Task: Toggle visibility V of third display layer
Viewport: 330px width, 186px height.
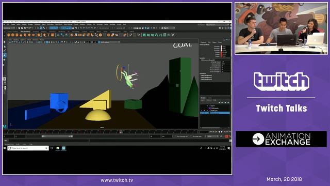Action: [x=202, y=111]
